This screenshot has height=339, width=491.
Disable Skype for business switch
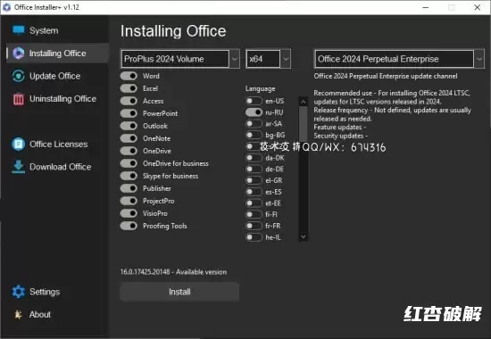(129, 176)
